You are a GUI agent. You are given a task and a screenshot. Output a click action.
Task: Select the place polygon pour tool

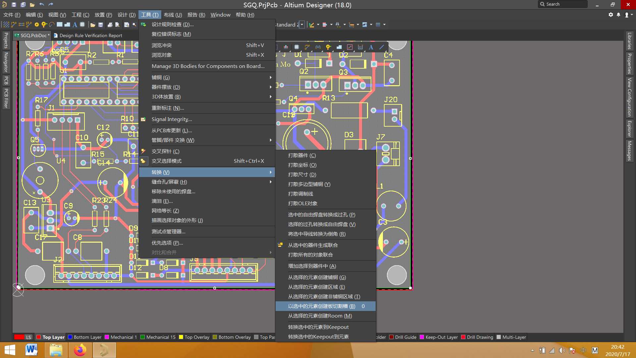67,25
